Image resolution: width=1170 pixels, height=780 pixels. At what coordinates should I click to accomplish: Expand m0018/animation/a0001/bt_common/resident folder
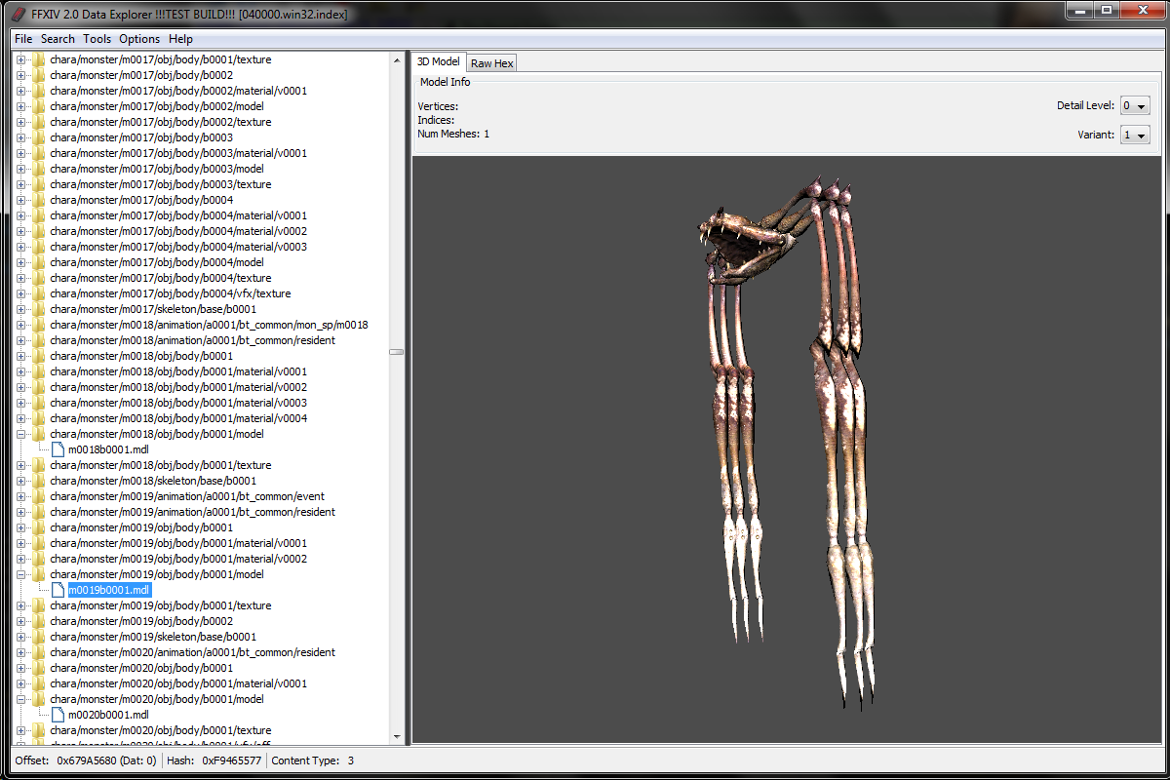coord(21,340)
